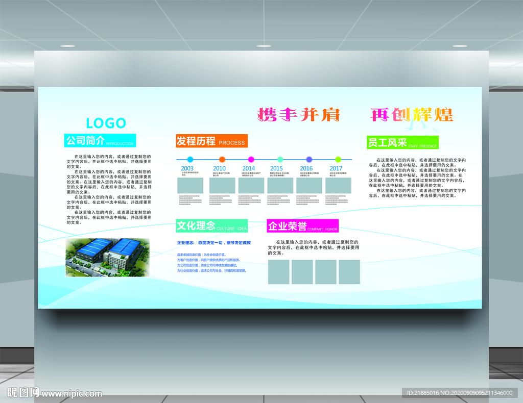Select the 企业荣誉 Company Honor header
Screen dimensions: 523x403
303,226
